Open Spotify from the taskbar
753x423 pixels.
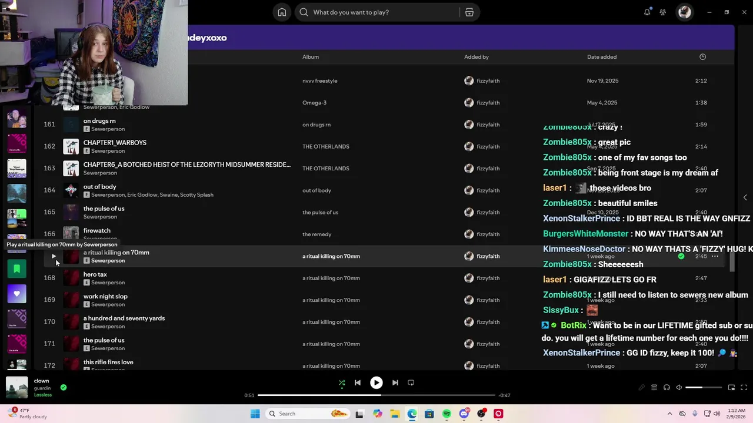click(x=447, y=414)
